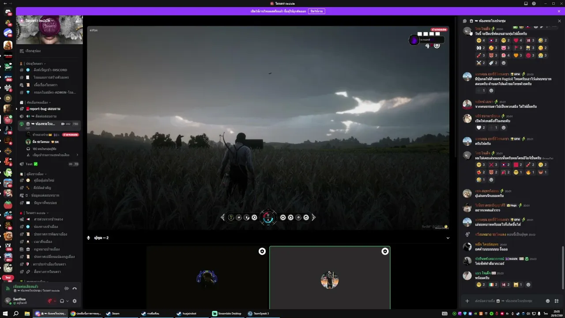The width and height of the screenshot is (565, 318).
Task: Toggle noise suppression in voice panel
Action: 67,288
